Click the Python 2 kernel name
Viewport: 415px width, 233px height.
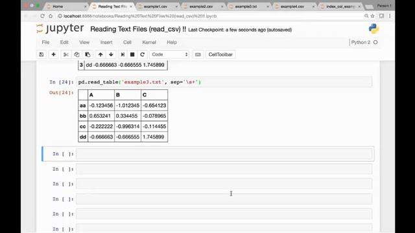[x=361, y=42]
